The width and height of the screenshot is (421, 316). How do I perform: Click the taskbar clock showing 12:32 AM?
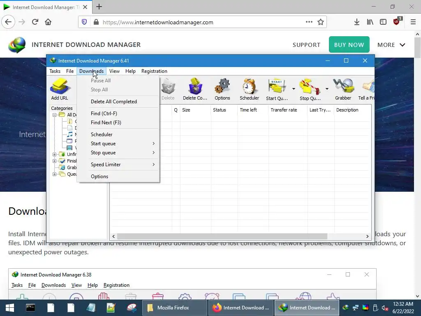tap(403, 308)
